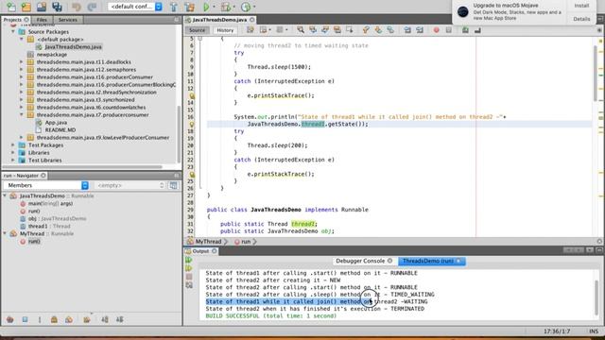Click the Redo toolbar icon

(x=92, y=7)
